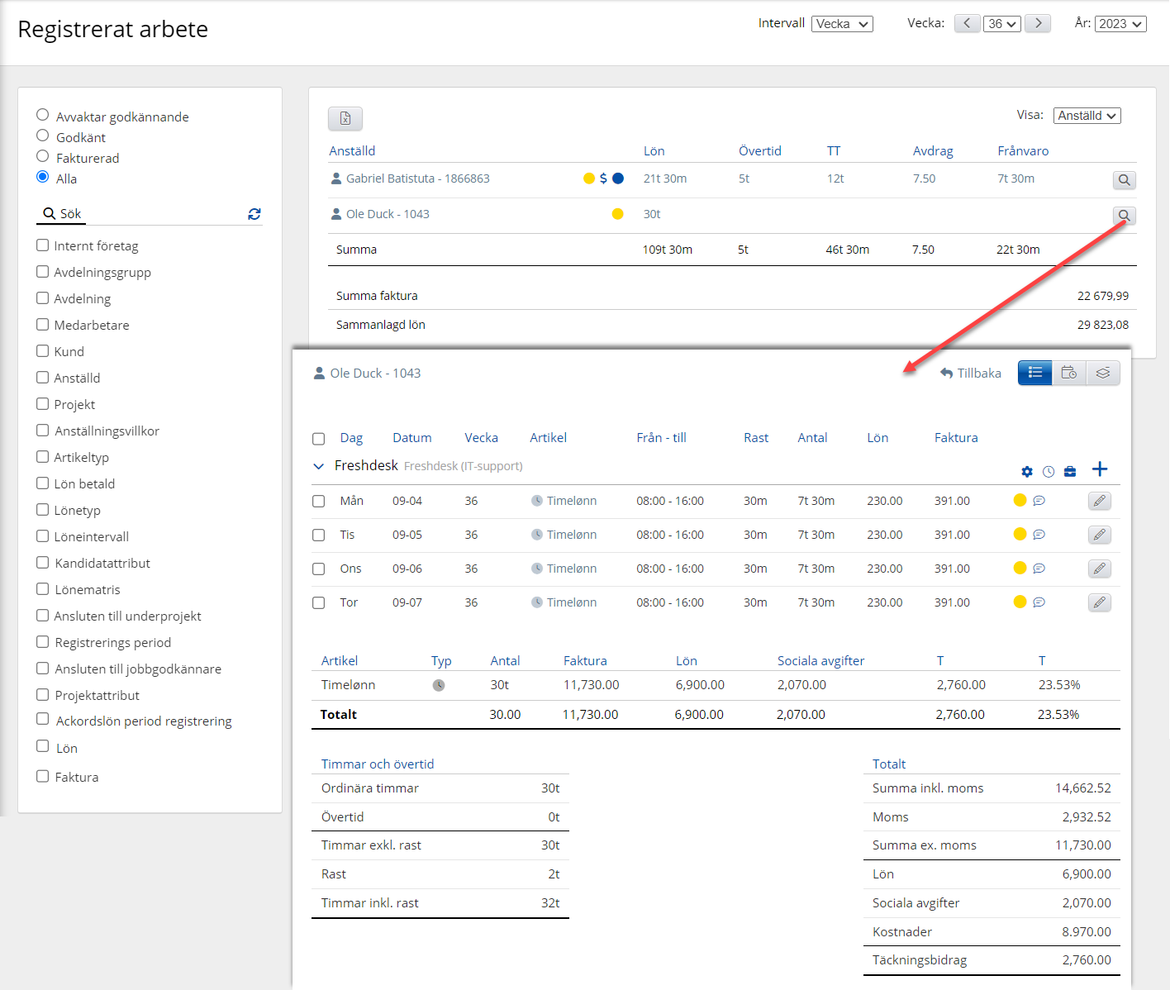Open the Intervall dropdown showing Vecka
Image resolution: width=1170 pixels, height=990 pixels.
(x=842, y=24)
